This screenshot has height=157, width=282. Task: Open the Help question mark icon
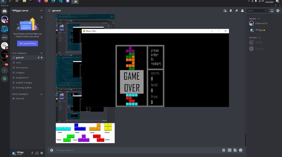278,11
